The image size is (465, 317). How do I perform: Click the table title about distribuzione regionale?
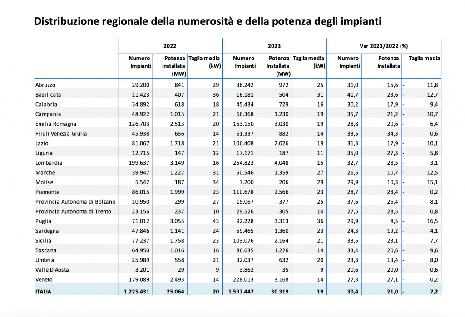208,21
